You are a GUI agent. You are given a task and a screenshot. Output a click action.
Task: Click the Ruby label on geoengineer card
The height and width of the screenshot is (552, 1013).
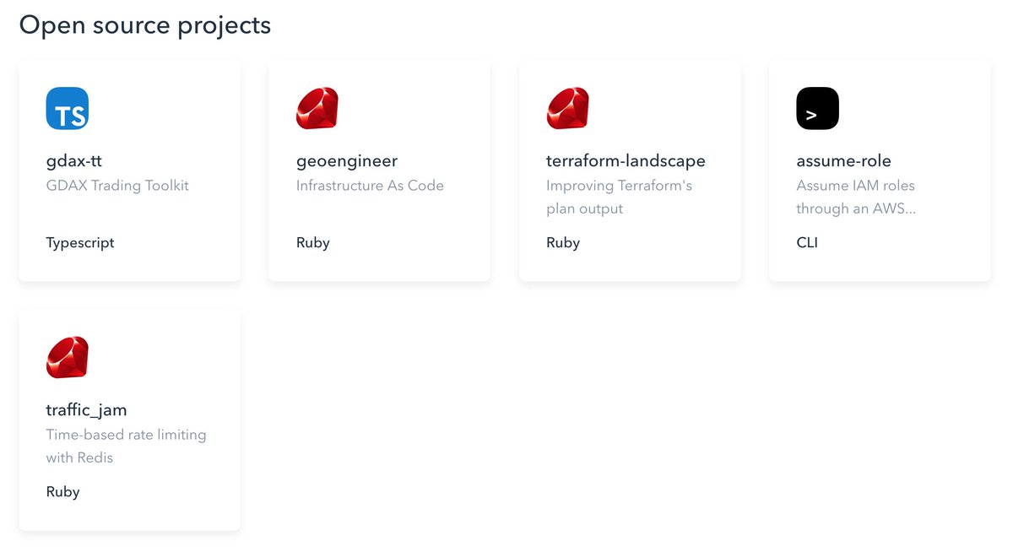point(313,243)
